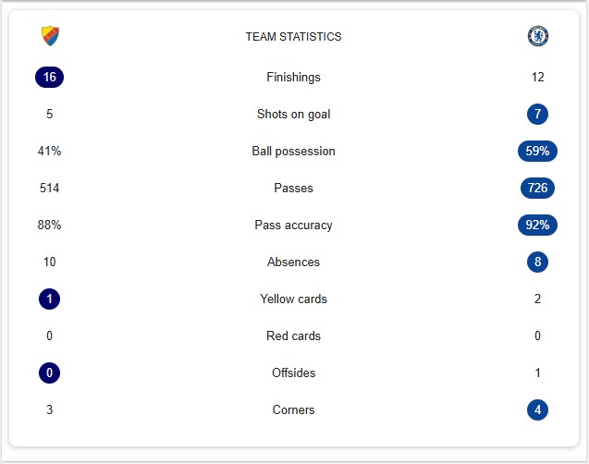Select the highlighted 7 shots on goal badge
Image resolution: width=589 pixels, height=464 pixels.
[537, 114]
